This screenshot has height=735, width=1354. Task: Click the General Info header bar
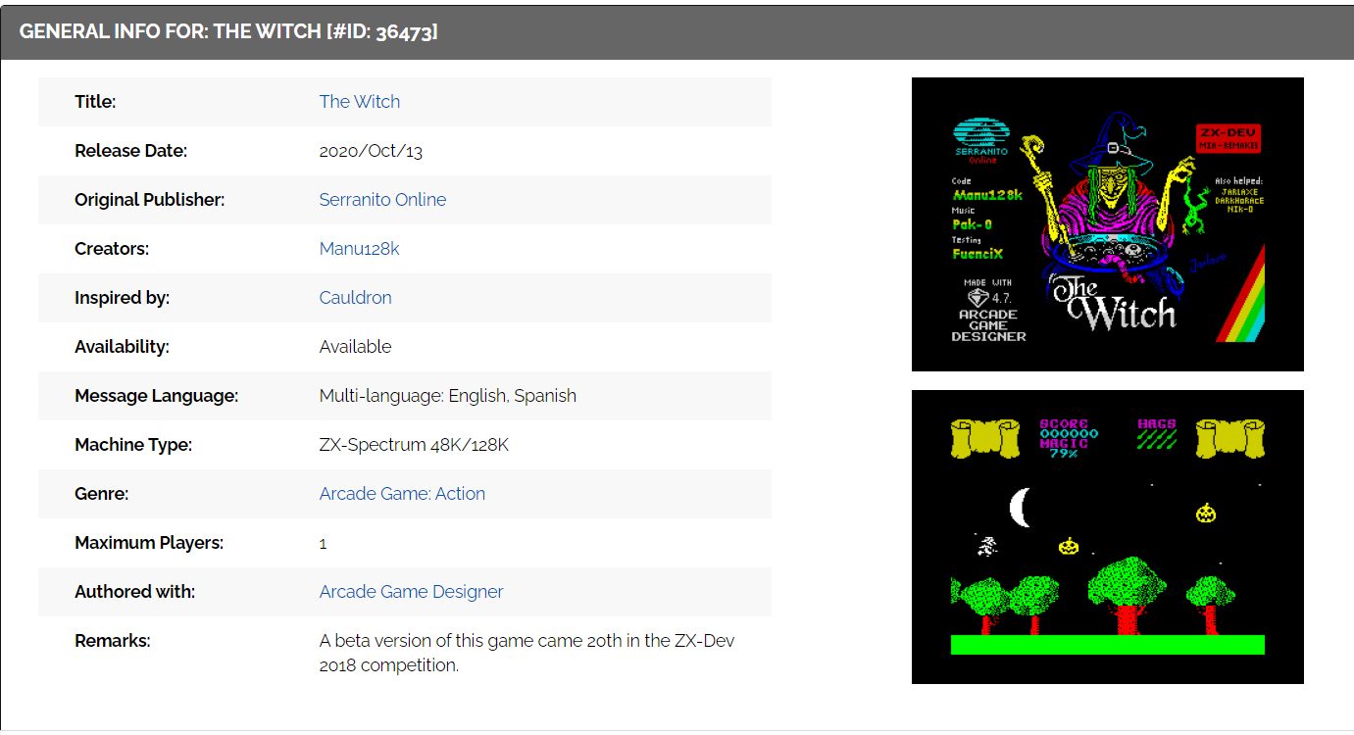click(677, 32)
